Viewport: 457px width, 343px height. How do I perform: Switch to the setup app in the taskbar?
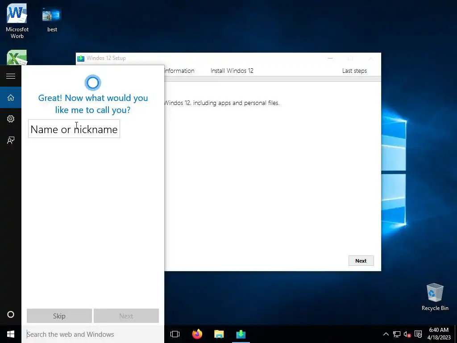pyautogui.click(x=241, y=334)
